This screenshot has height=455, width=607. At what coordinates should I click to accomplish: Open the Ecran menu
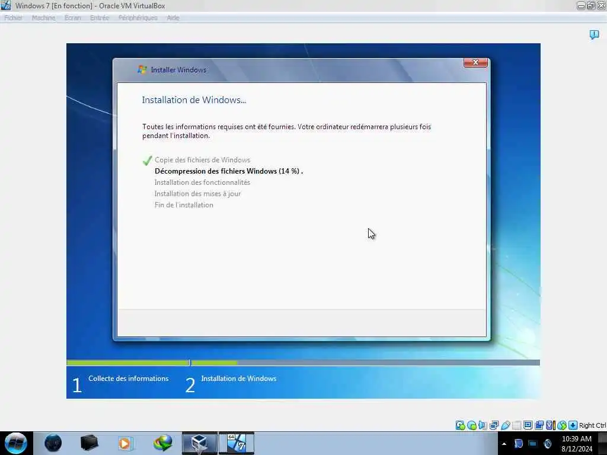click(73, 18)
